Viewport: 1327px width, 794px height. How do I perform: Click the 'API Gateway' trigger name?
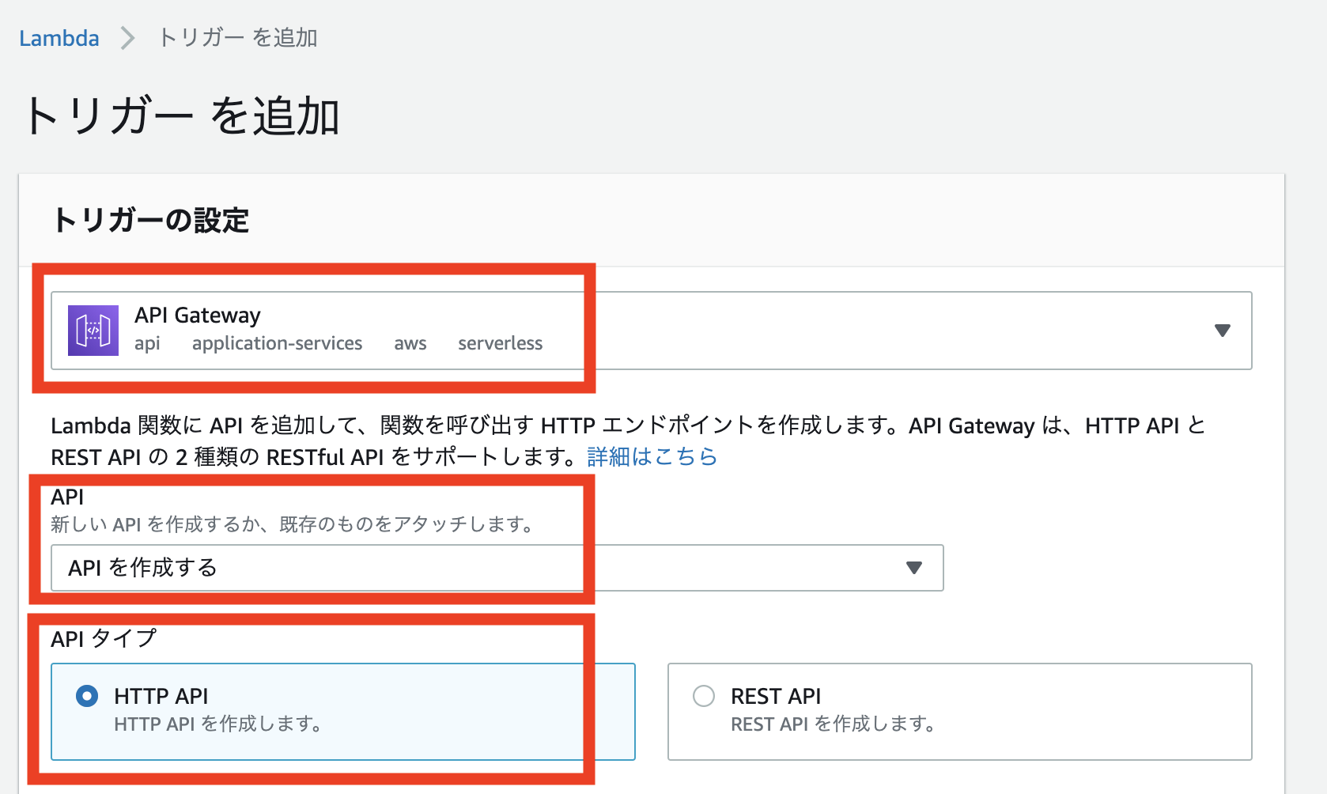[198, 315]
